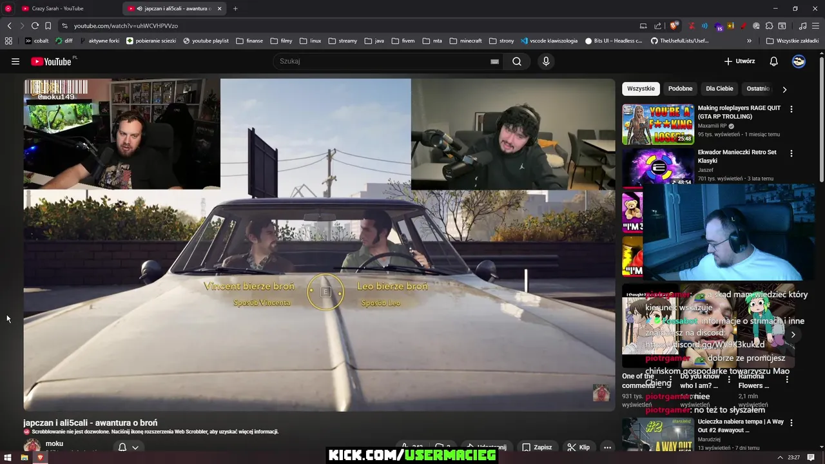Advance Shorts shelf with right arrow
Image resolution: width=825 pixels, height=464 pixels.
tap(793, 334)
